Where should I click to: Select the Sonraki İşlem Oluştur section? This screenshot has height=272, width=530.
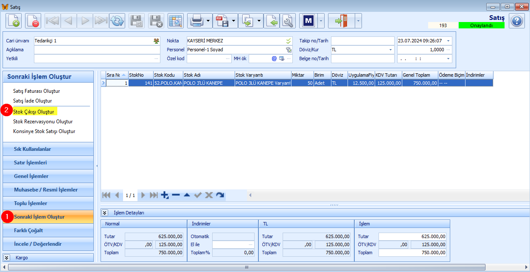click(x=48, y=217)
